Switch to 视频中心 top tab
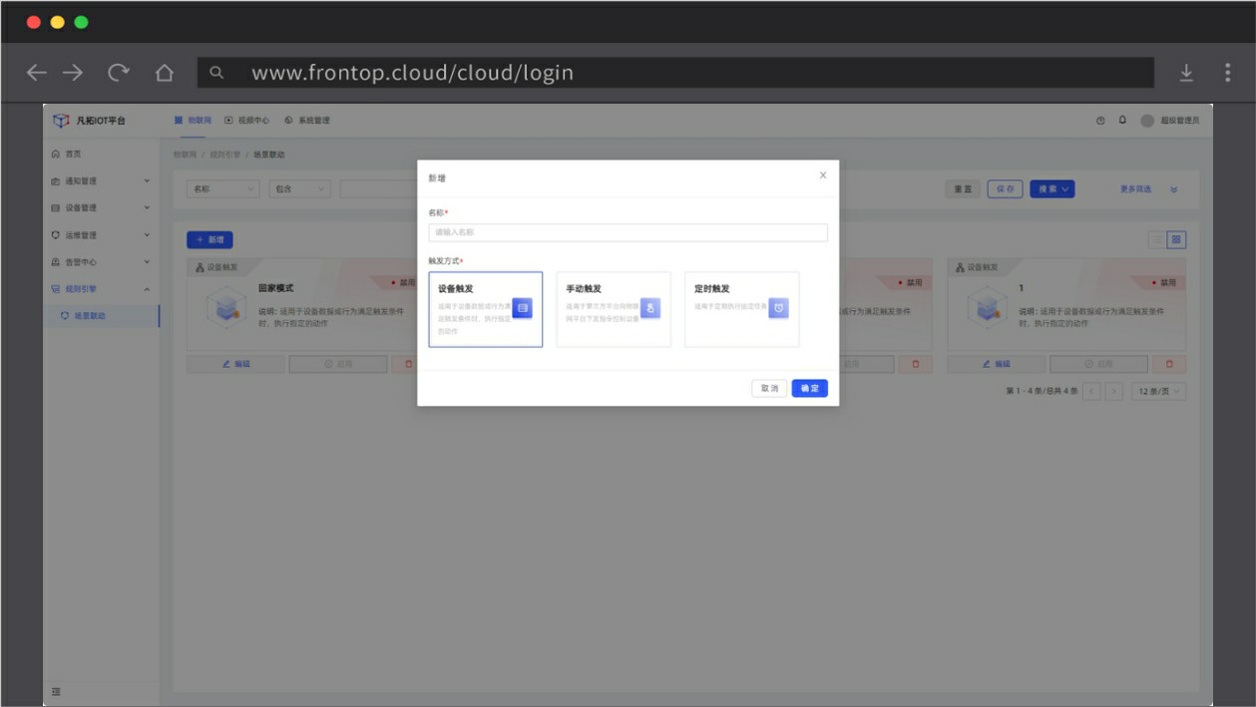Image resolution: width=1256 pixels, height=707 pixels. pyautogui.click(x=247, y=121)
